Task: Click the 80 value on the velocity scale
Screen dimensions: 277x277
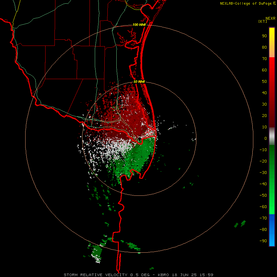Action: point(264,47)
